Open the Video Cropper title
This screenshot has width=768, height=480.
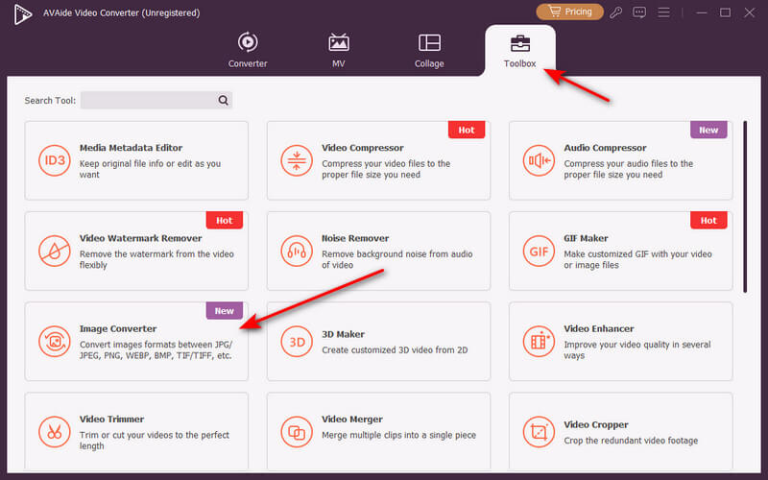pos(596,424)
